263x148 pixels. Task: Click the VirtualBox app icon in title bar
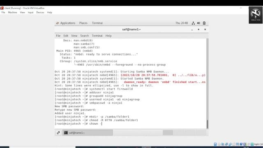coord(2,8)
